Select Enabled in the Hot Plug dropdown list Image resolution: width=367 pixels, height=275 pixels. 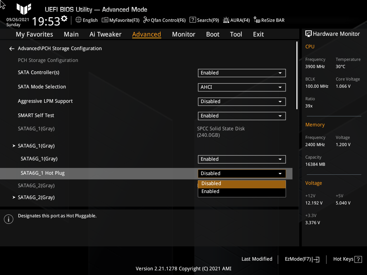click(x=242, y=191)
